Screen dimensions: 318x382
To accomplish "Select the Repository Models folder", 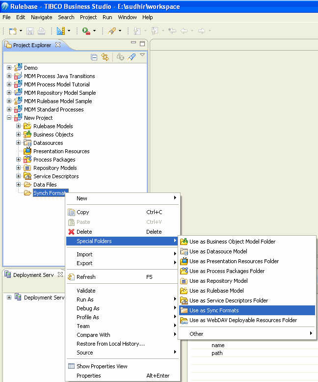I will point(55,168).
